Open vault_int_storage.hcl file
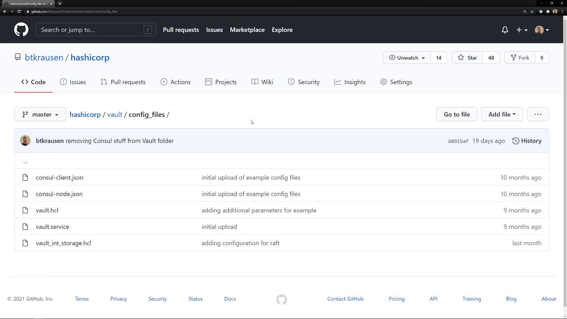 click(63, 243)
